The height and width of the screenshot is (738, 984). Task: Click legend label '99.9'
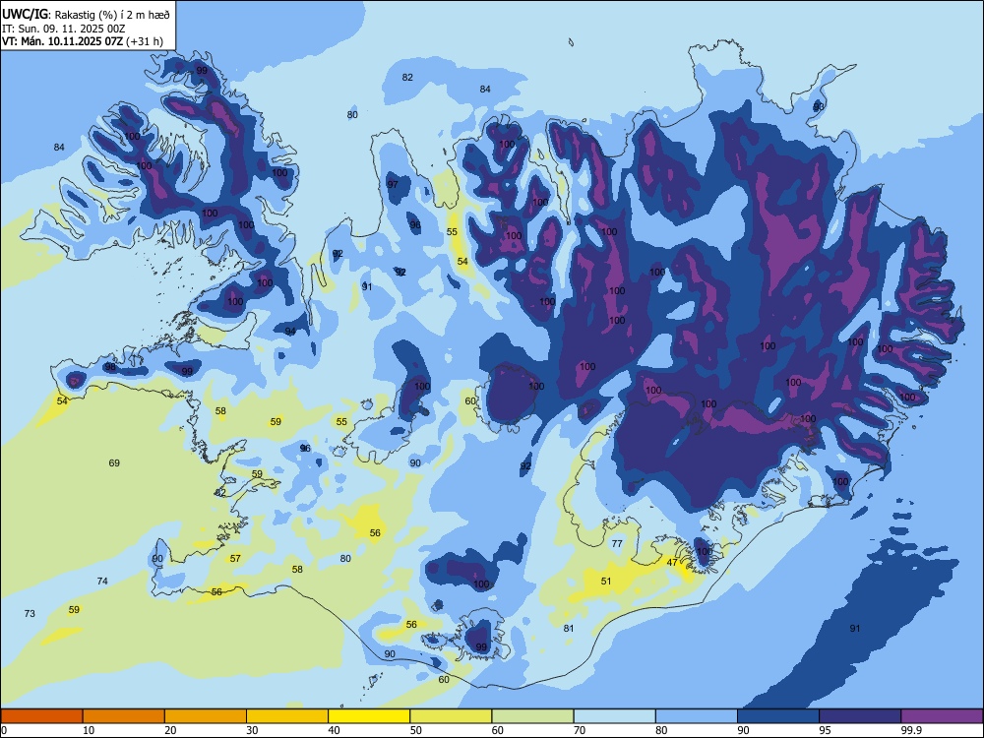911,730
